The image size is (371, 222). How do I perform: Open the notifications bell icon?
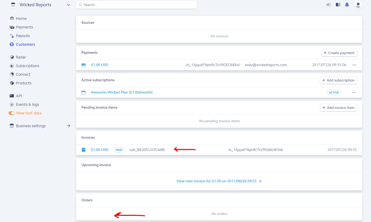(347, 5)
